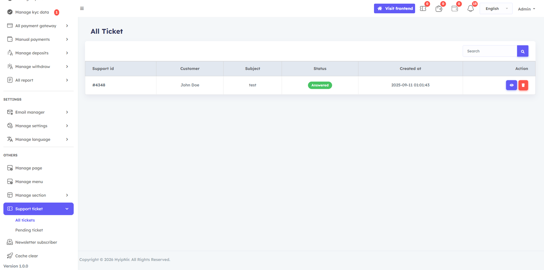Click the ticket icon in top bar
Image resolution: width=544 pixels, height=270 pixels.
423,9
